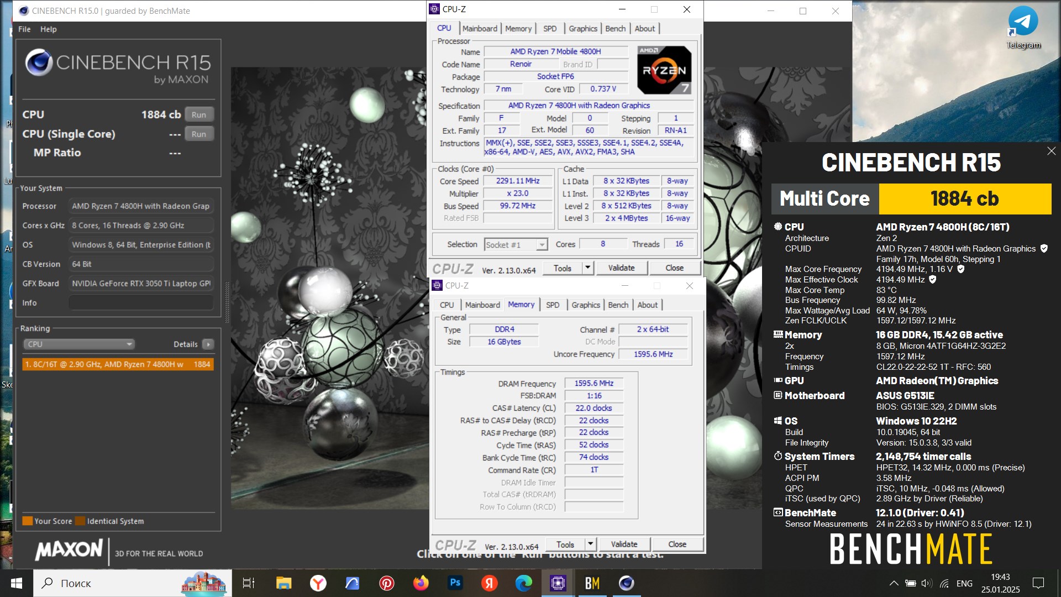Open File Explorer from the taskbar
The height and width of the screenshot is (597, 1061).
283,583
